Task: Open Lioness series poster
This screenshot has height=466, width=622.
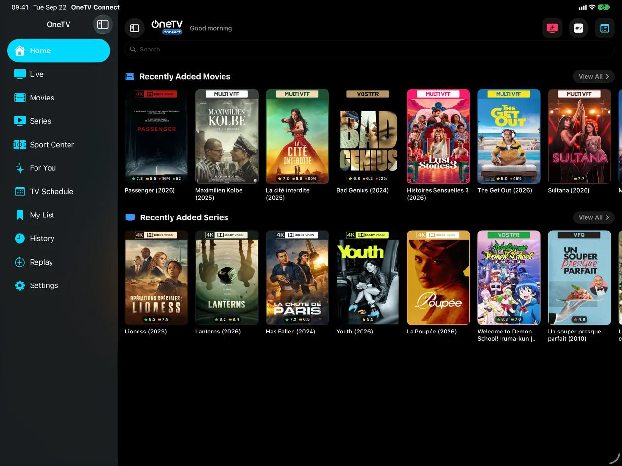Action: point(156,278)
